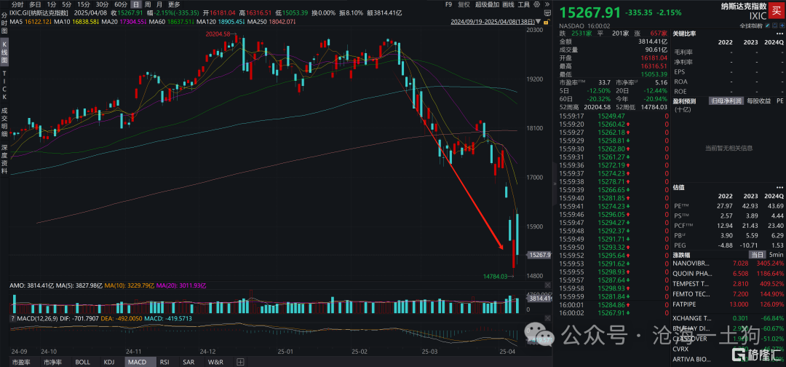
Task: Open NANOVIBR... stock row
Action: pos(729,263)
